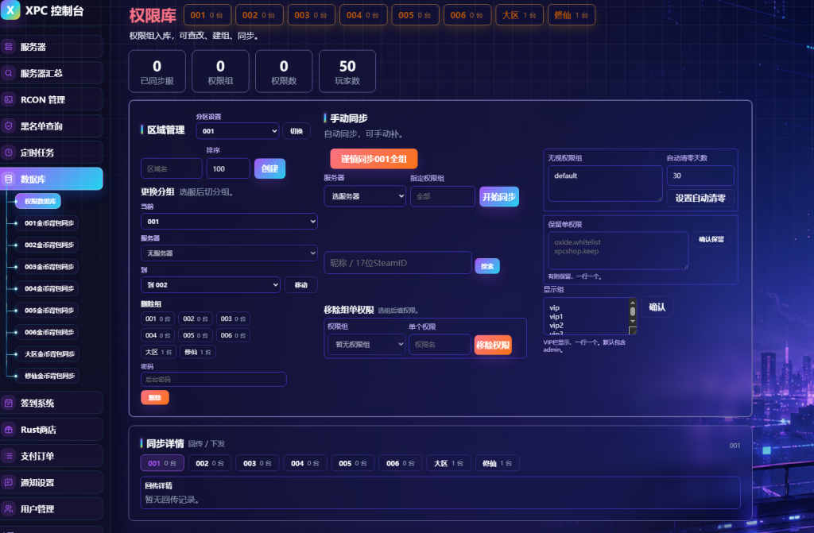Expand the 到 002 target dropdown
This screenshot has width=814, height=533.
click(210, 285)
